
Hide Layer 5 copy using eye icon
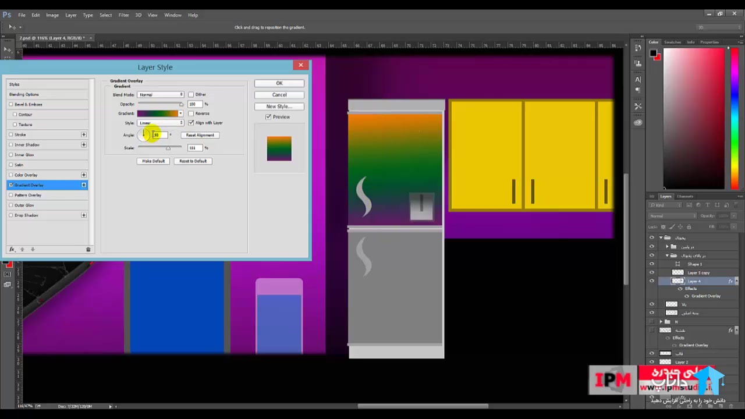click(652, 272)
